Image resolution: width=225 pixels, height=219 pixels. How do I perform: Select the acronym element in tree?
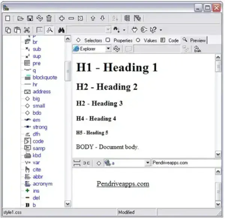pos(42,184)
